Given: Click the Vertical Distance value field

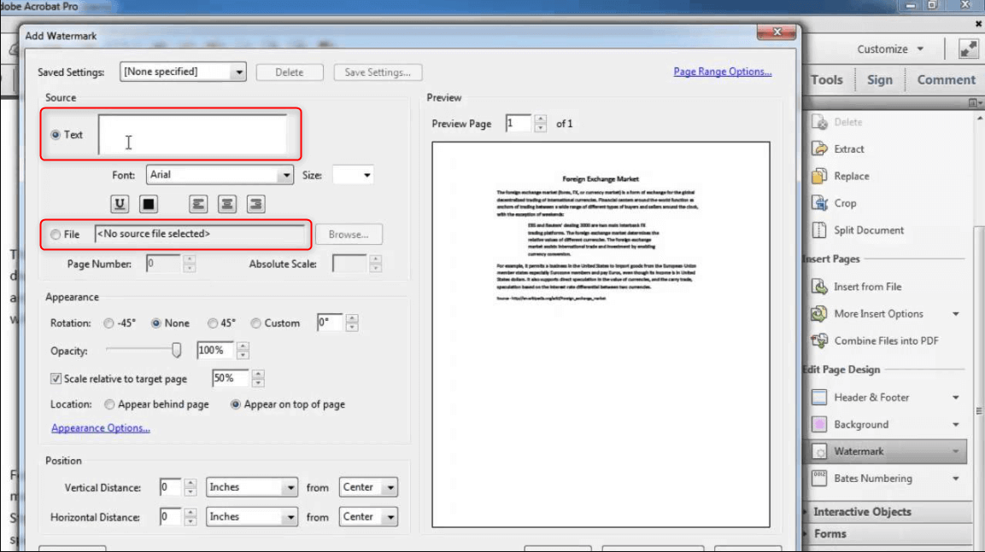Looking at the screenshot, I should (x=170, y=487).
